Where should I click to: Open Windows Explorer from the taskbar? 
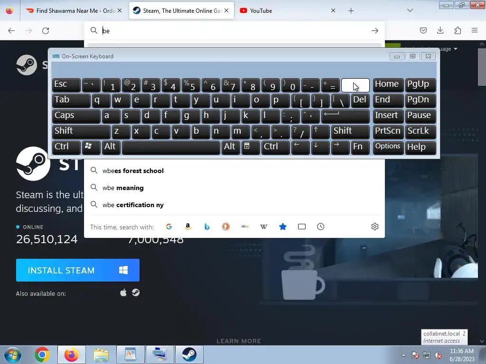pyautogui.click(x=101, y=355)
